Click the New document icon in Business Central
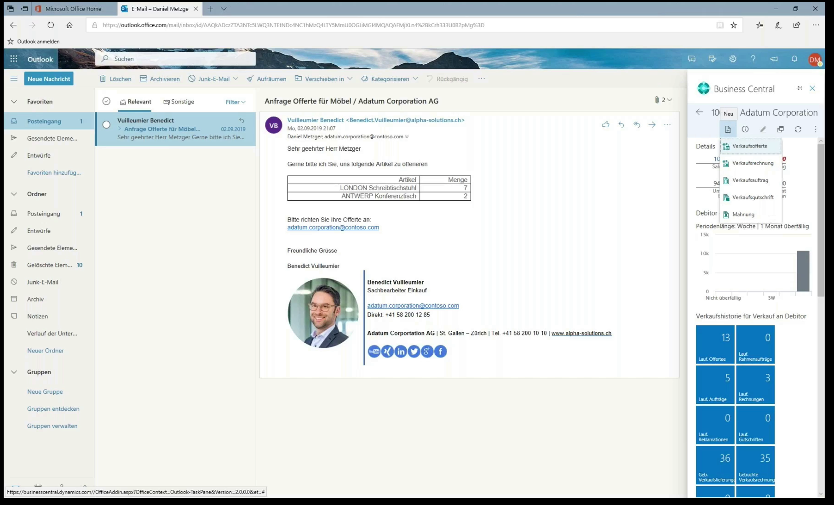Viewport: 834px width, 505px height. coord(728,130)
